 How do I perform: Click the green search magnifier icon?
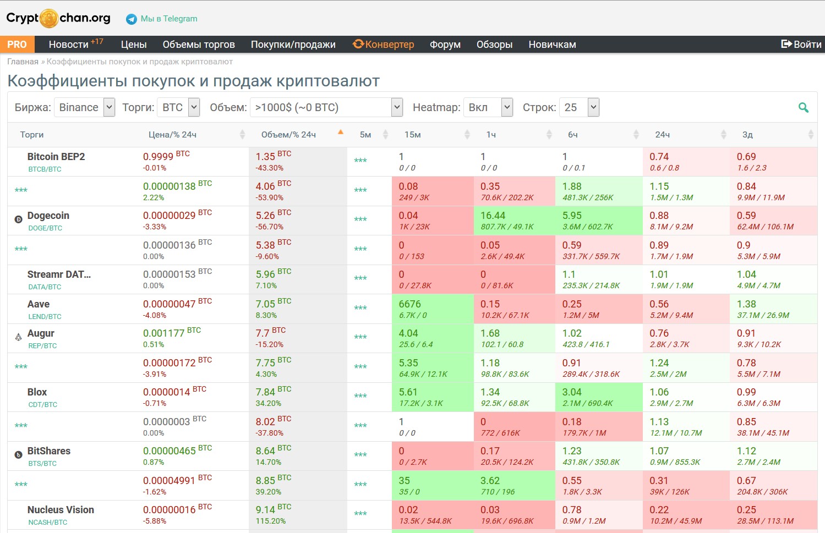804,108
